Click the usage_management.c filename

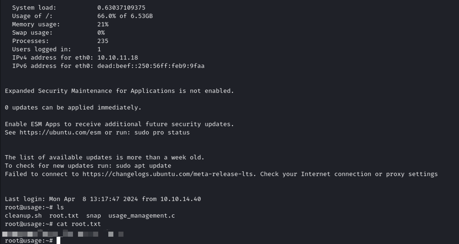coord(141,216)
